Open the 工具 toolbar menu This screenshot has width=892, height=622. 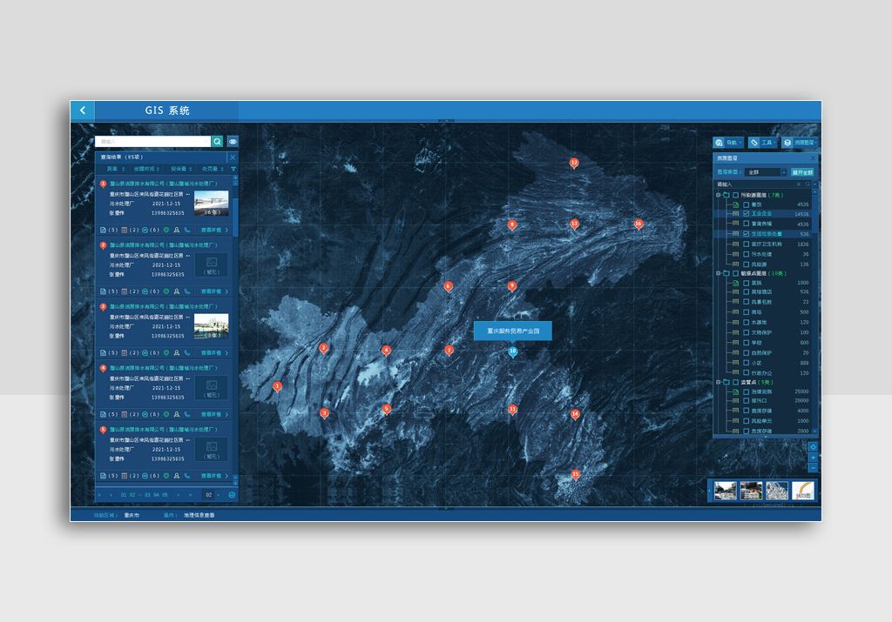click(x=763, y=142)
